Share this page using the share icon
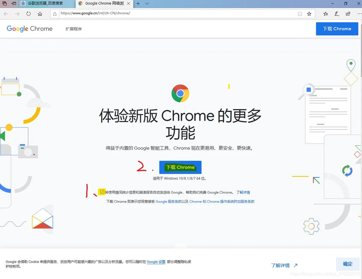This screenshot has height=279, width=362. pyautogui.click(x=348, y=14)
